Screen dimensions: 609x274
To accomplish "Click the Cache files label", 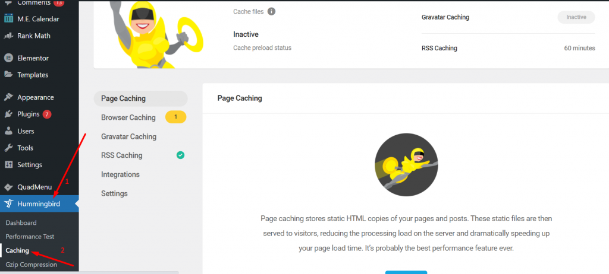I will tap(248, 12).
